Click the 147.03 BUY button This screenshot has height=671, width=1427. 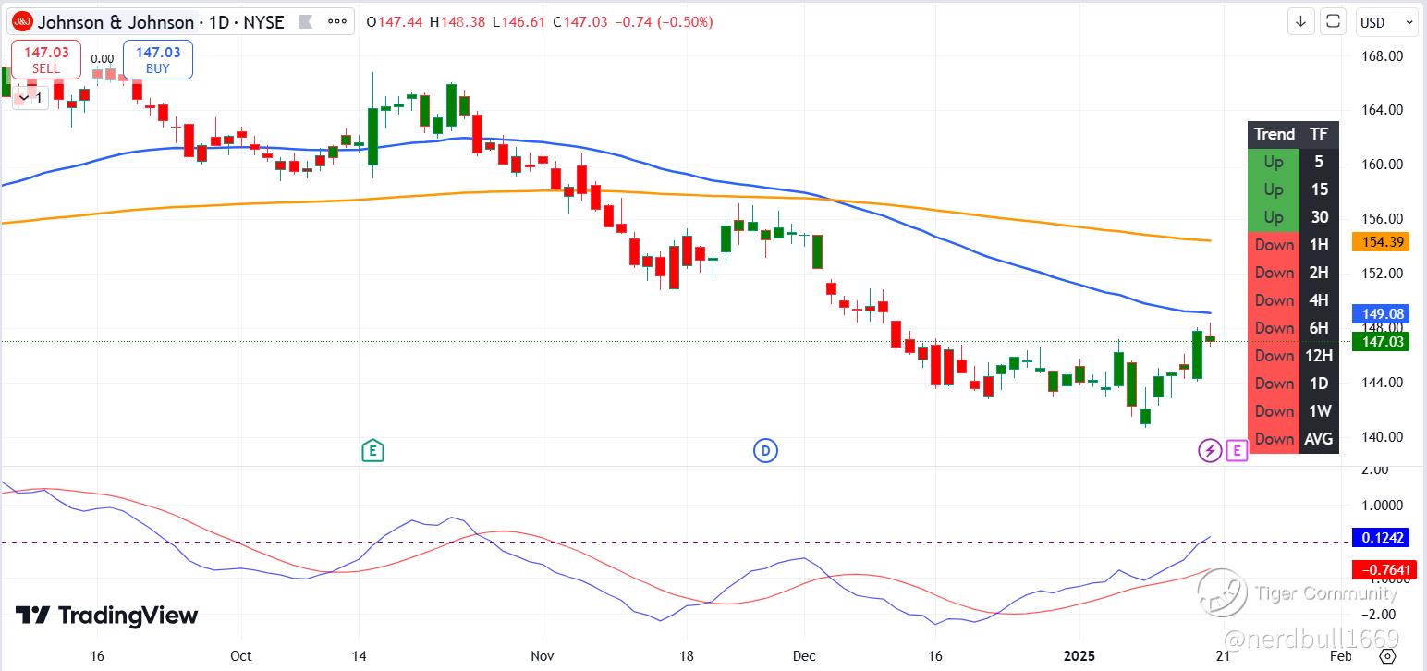coord(158,60)
